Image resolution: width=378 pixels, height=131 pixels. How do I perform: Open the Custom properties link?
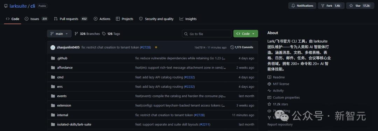(x=286, y=97)
